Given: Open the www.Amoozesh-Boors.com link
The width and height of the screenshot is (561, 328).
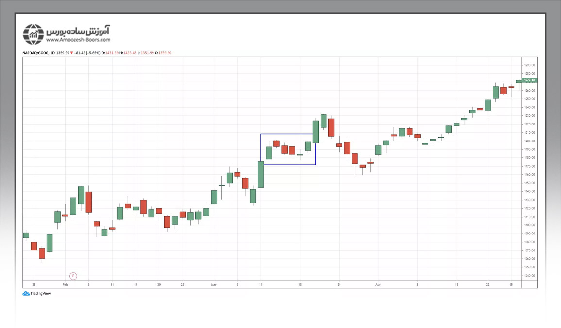Looking at the screenshot, I should tap(78, 40).
